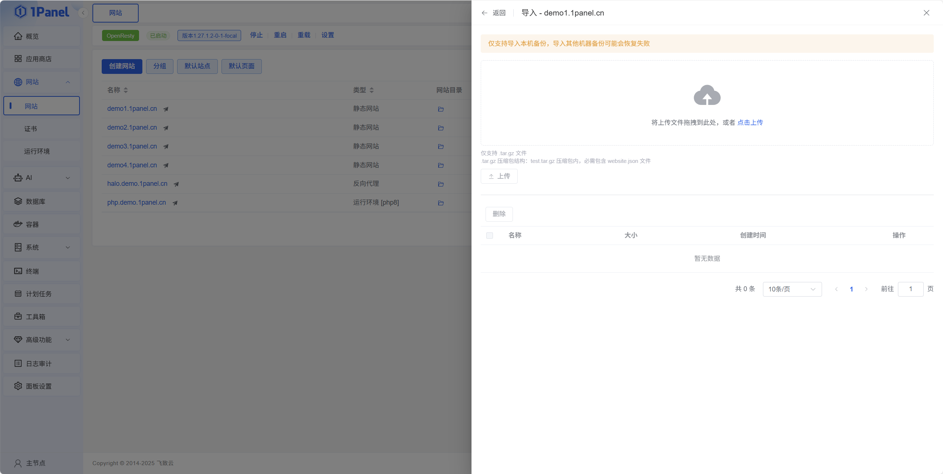
Task: Click the 分组 button
Action: click(160, 66)
